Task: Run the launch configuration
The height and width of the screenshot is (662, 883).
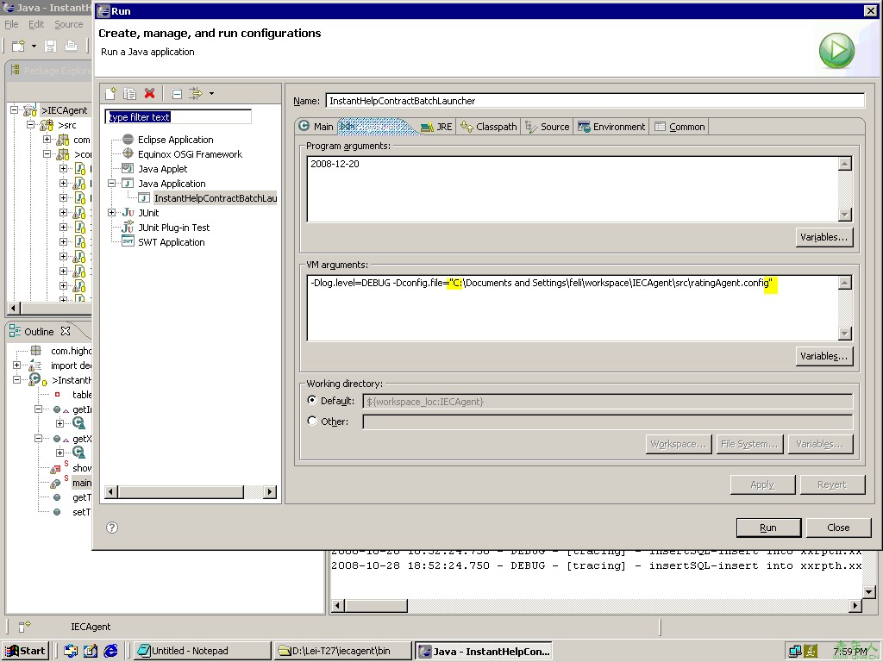Action: coord(768,528)
